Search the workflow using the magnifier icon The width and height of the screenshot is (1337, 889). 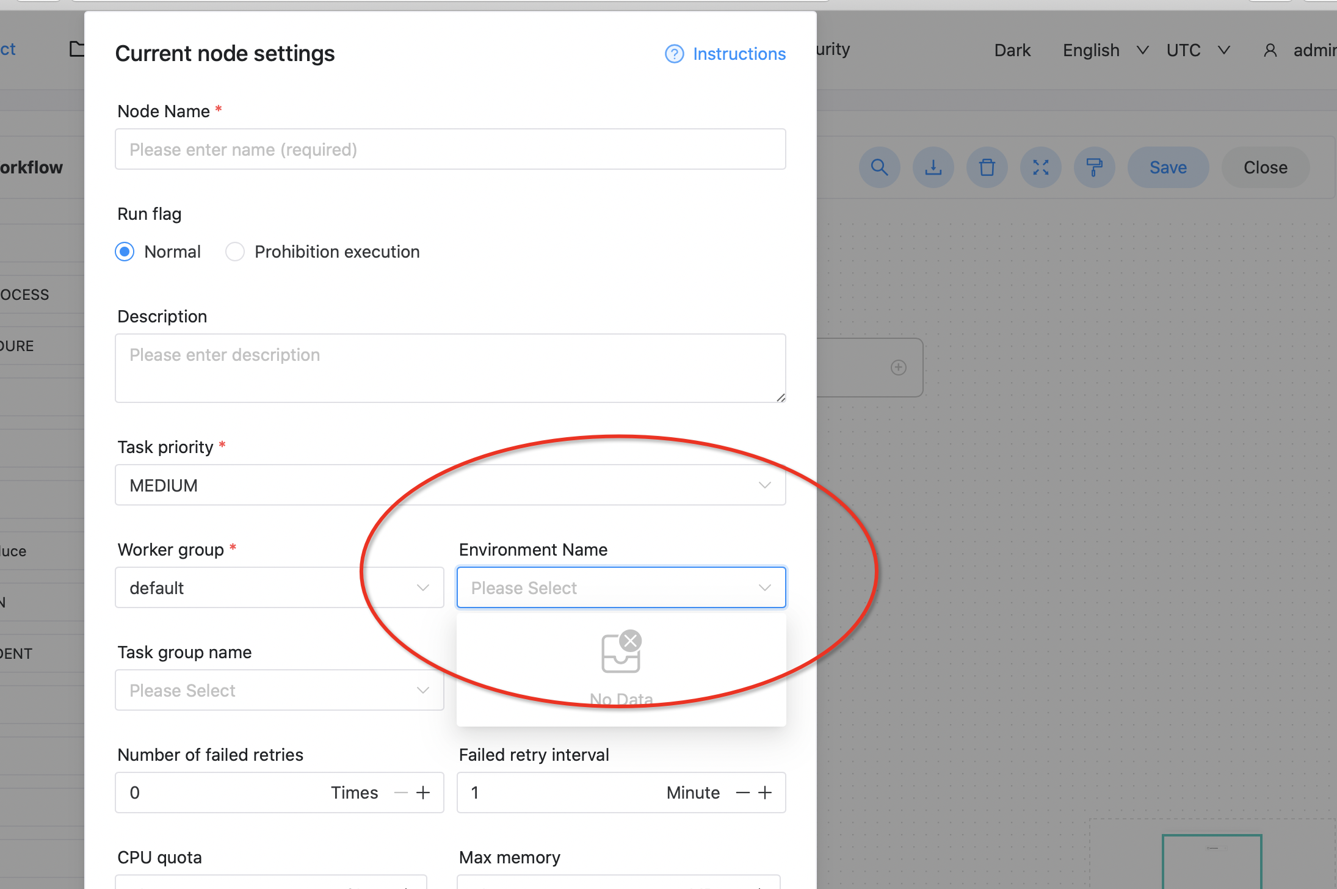(879, 167)
